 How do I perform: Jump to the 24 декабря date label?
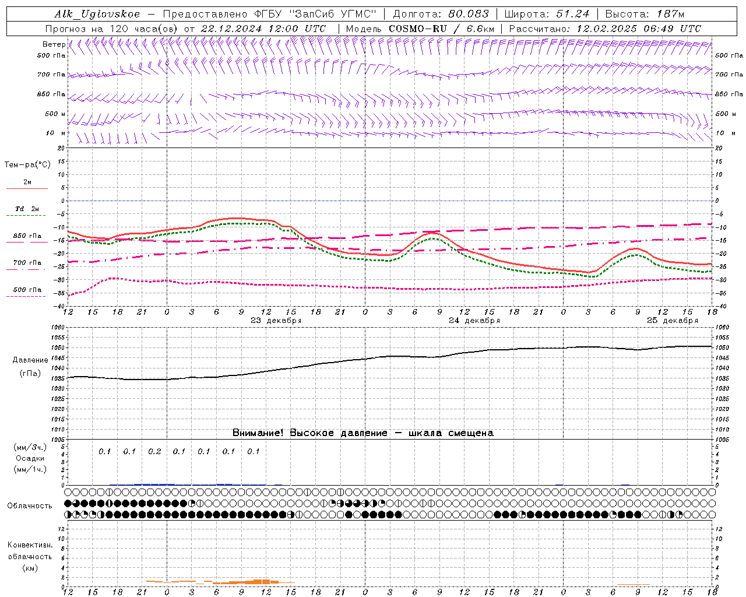pos(474,321)
